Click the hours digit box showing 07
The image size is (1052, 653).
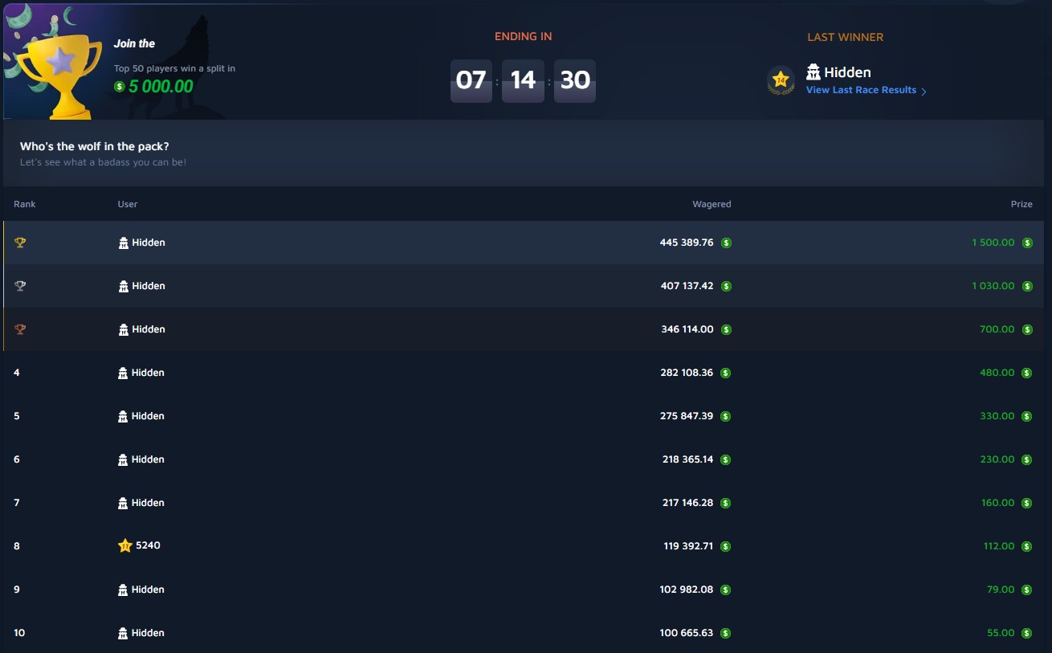[x=471, y=80]
